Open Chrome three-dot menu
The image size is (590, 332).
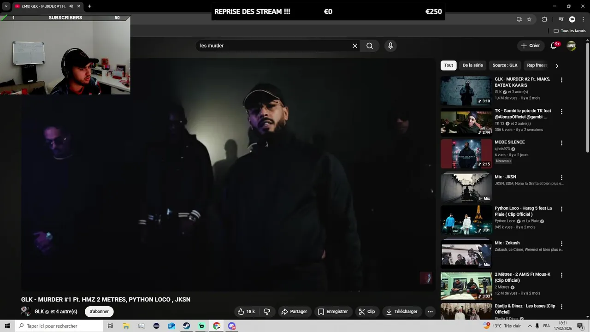[x=583, y=19]
